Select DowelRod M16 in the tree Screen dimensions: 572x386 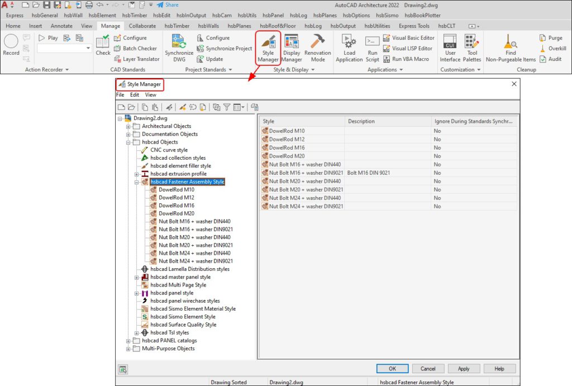pos(177,206)
